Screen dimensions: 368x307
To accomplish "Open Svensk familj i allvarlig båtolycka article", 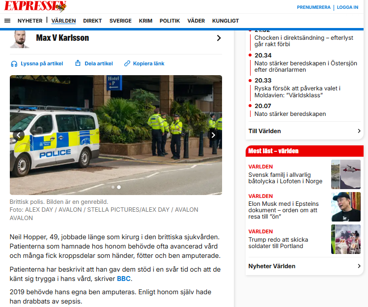I will [x=285, y=178].
